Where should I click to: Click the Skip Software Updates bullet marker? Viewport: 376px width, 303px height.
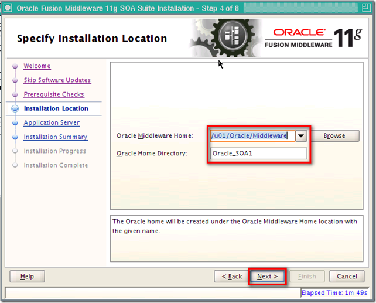(x=15, y=80)
